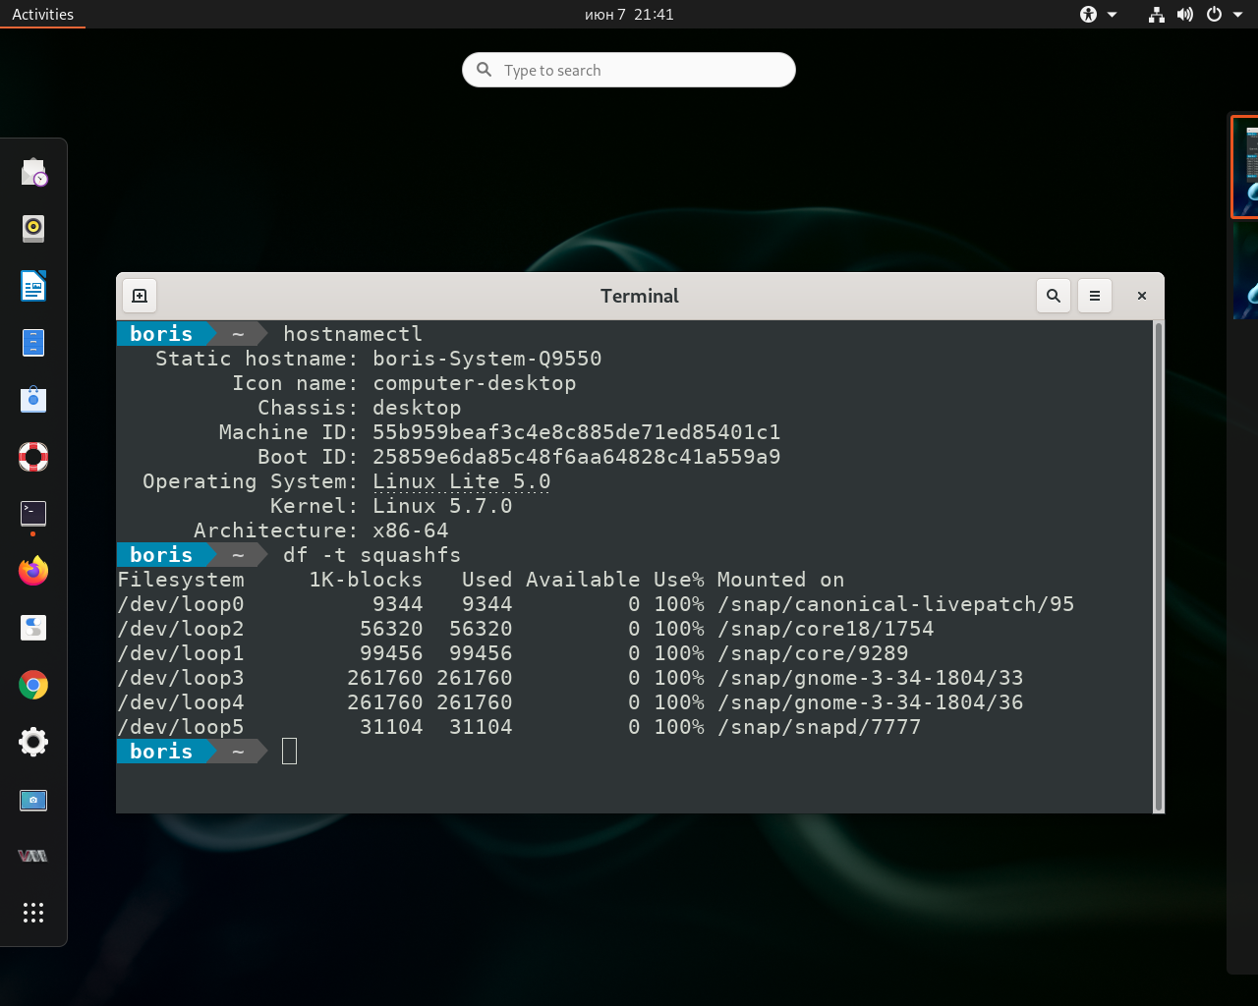
Task: Open the Terminal search with magnifier icon
Action: (1053, 295)
